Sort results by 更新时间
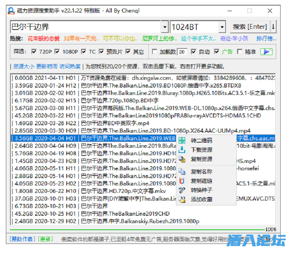 (47, 66)
